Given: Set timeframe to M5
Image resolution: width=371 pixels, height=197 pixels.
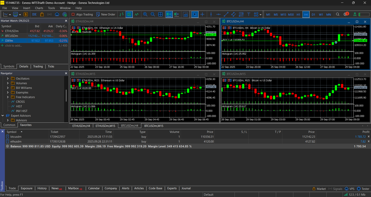Looking at the screenshot, I should coord(276,15).
